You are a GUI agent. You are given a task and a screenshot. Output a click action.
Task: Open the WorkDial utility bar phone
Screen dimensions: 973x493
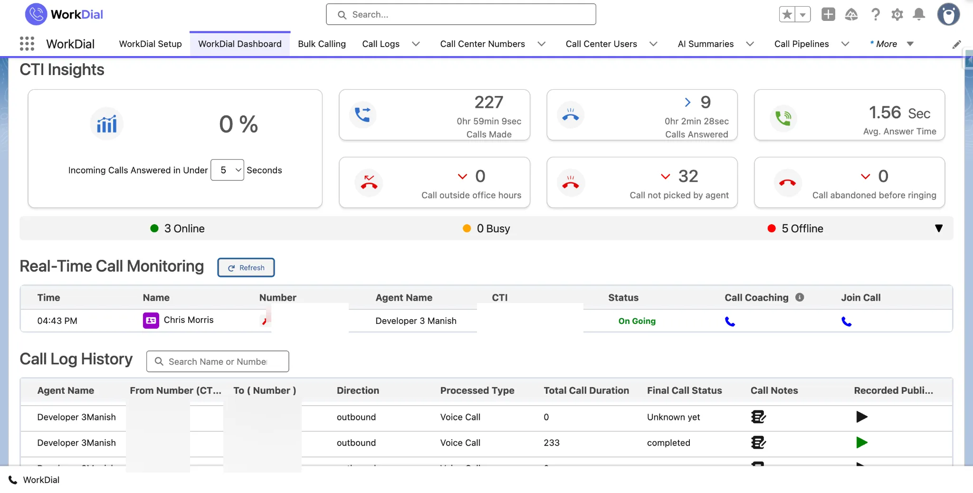(34, 480)
